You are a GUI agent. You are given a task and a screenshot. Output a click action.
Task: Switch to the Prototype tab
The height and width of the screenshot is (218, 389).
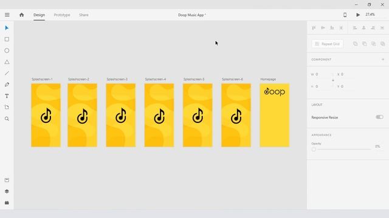coord(62,15)
